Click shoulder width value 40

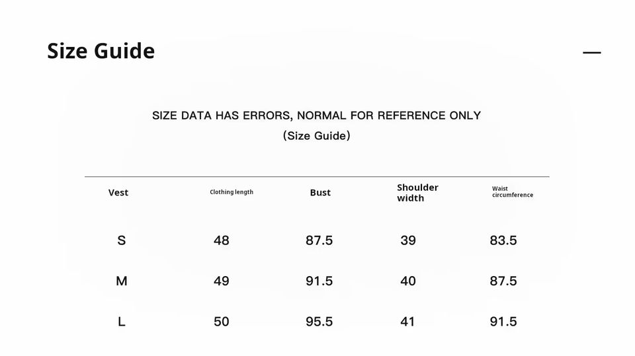(408, 281)
